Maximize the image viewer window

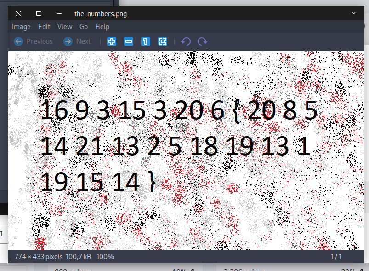pyautogui.click(x=39, y=13)
